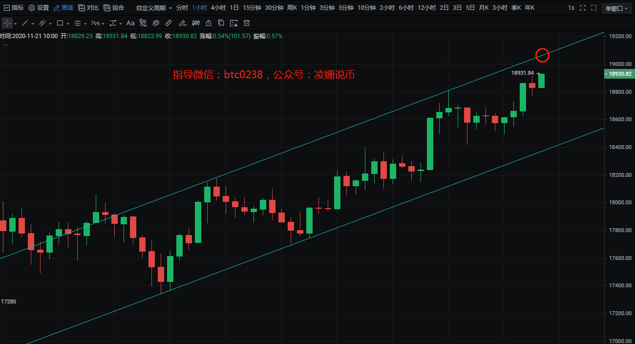The image size is (635, 344).
Task: Expand the collapsed chevron below time info
Action: pos(6,45)
